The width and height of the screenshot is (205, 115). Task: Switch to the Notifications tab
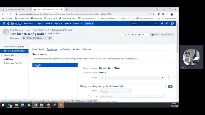(65, 49)
